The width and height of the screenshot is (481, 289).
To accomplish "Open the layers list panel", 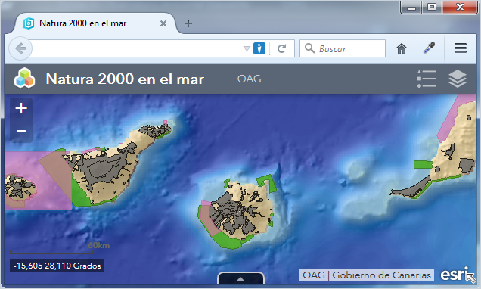I will pos(458,79).
